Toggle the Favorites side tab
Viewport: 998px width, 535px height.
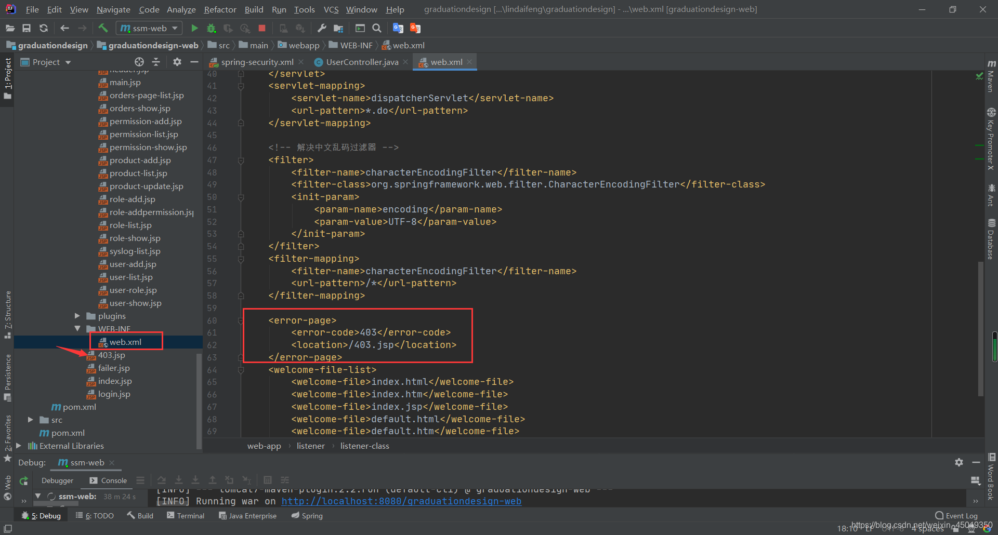8,438
